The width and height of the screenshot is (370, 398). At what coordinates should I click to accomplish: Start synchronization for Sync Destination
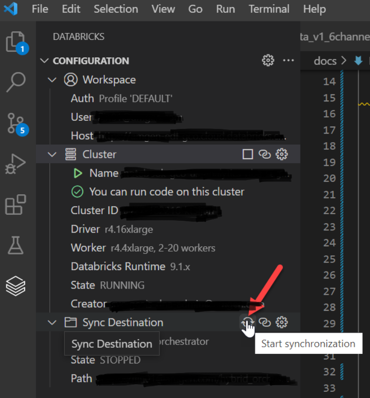pyautogui.click(x=248, y=323)
